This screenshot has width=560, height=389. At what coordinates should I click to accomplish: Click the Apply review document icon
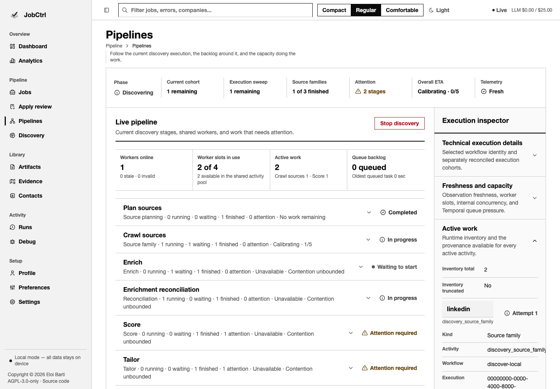(x=12, y=107)
